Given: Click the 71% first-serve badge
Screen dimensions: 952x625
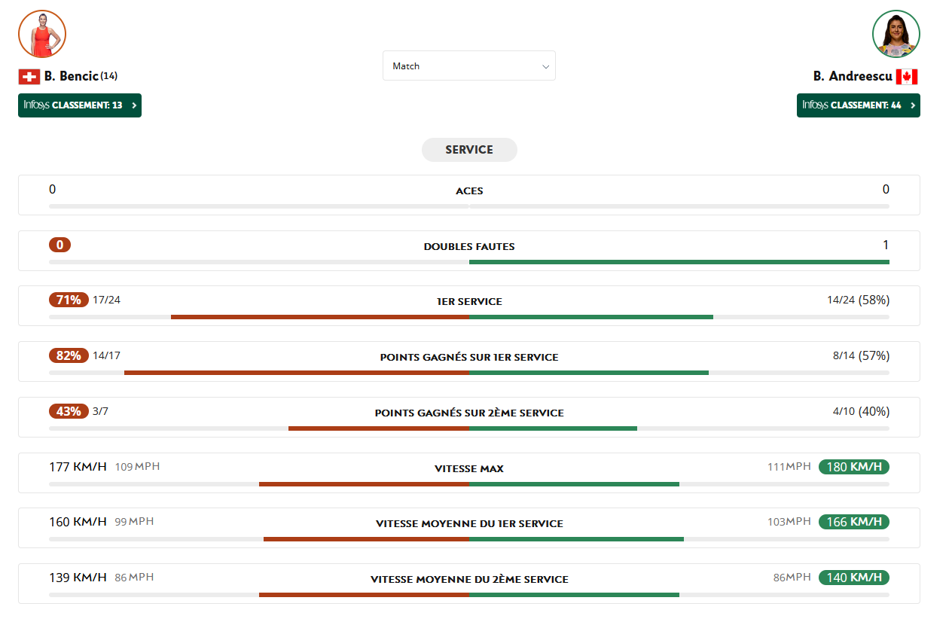Looking at the screenshot, I should (x=69, y=300).
